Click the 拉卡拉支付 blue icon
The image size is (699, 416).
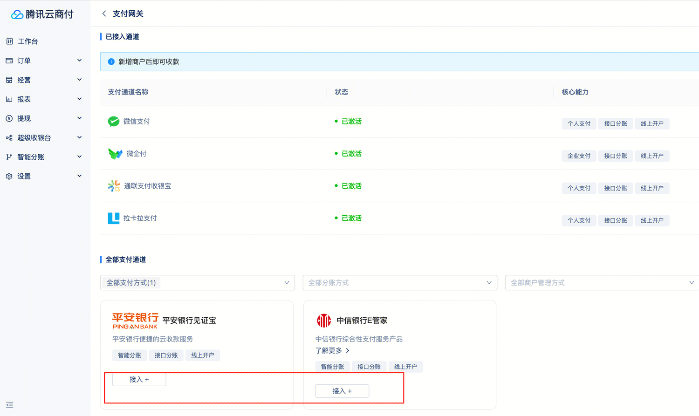(113, 218)
